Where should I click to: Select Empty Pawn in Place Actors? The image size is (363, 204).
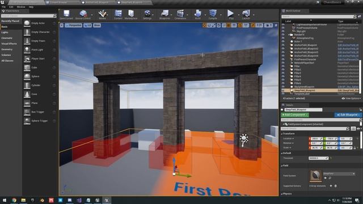coord(27,41)
